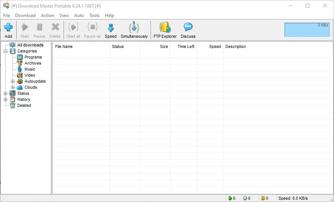334x202 pixels.
Task: Click the Start all toolbar icon
Action: coord(73,27)
